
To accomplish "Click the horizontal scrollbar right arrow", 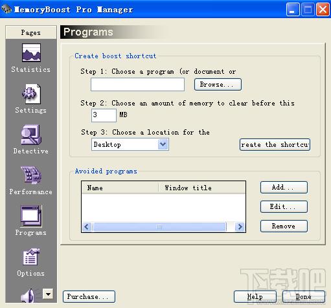I will (240, 226).
